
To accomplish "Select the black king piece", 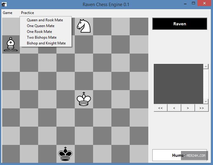I will [65, 154].
